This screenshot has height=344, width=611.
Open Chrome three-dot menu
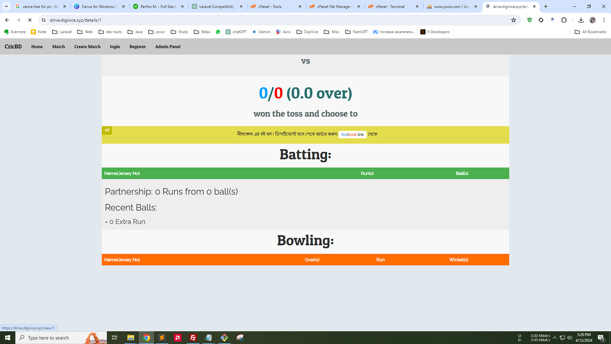coord(604,20)
